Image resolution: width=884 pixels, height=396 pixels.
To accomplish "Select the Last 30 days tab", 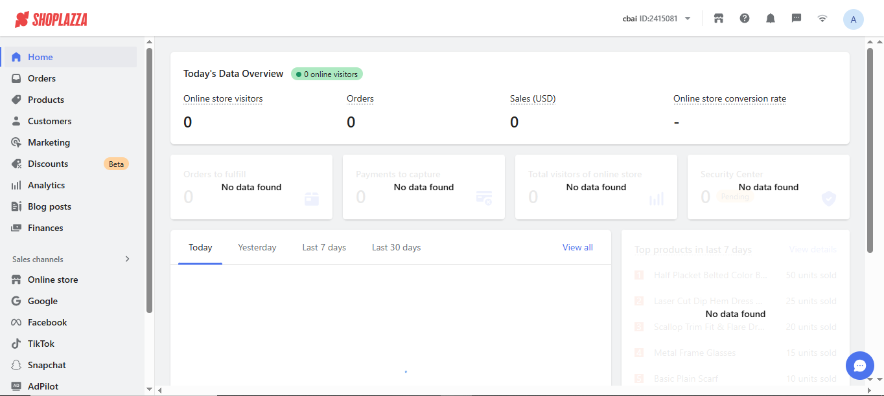I will [x=396, y=247].
